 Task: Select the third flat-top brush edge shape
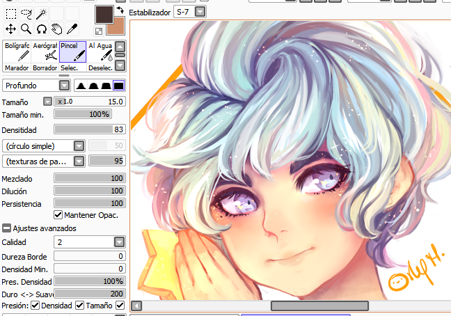106,86
